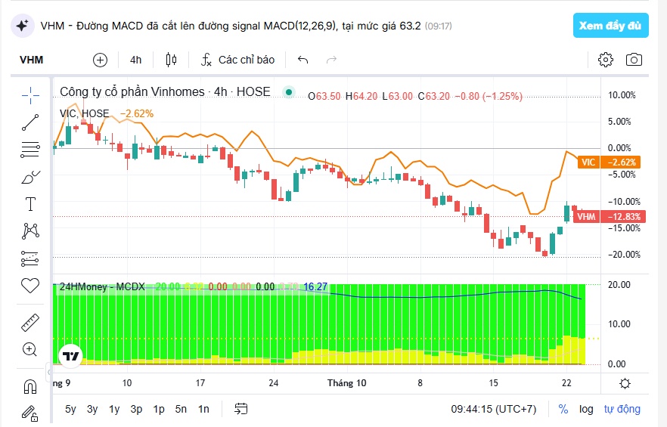This screenshot has width=667, height=427.
Task: Click the TradingView logo on the chart
Action: [70, 355]
